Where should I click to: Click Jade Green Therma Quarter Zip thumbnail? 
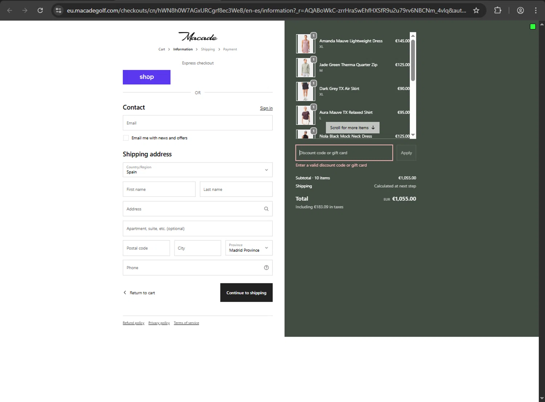click(305, 68)
